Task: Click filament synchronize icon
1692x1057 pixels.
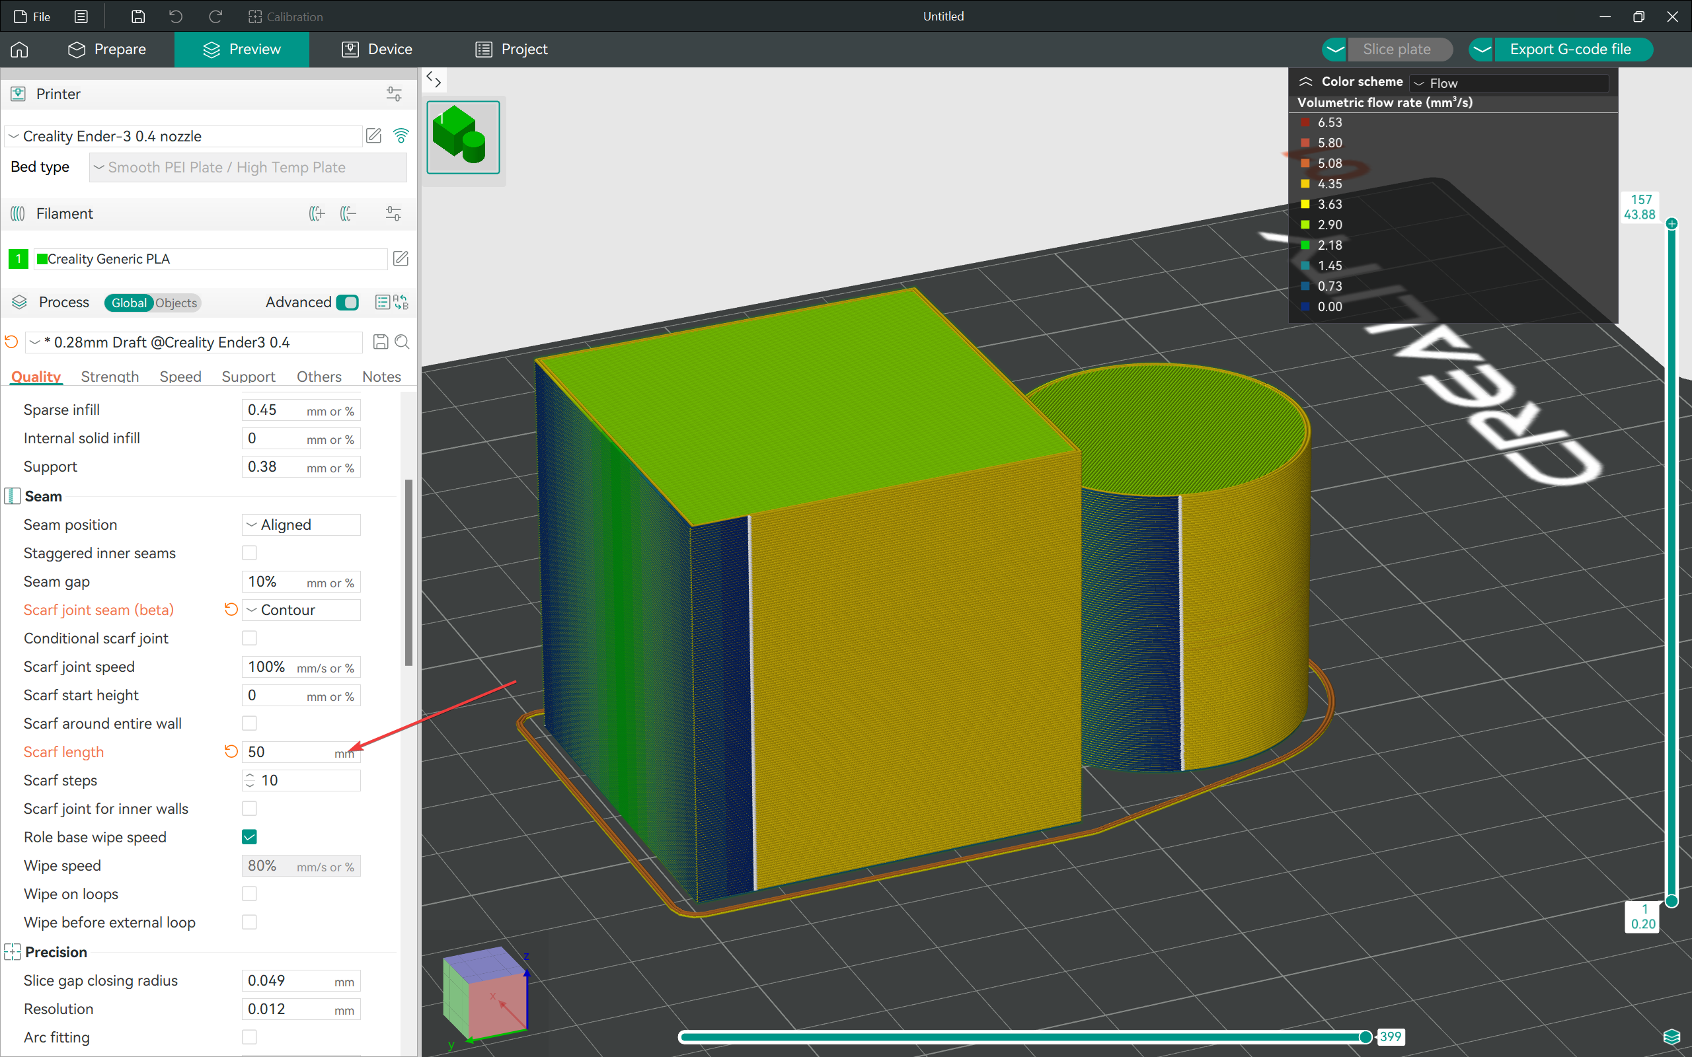Action: (391, 213)
